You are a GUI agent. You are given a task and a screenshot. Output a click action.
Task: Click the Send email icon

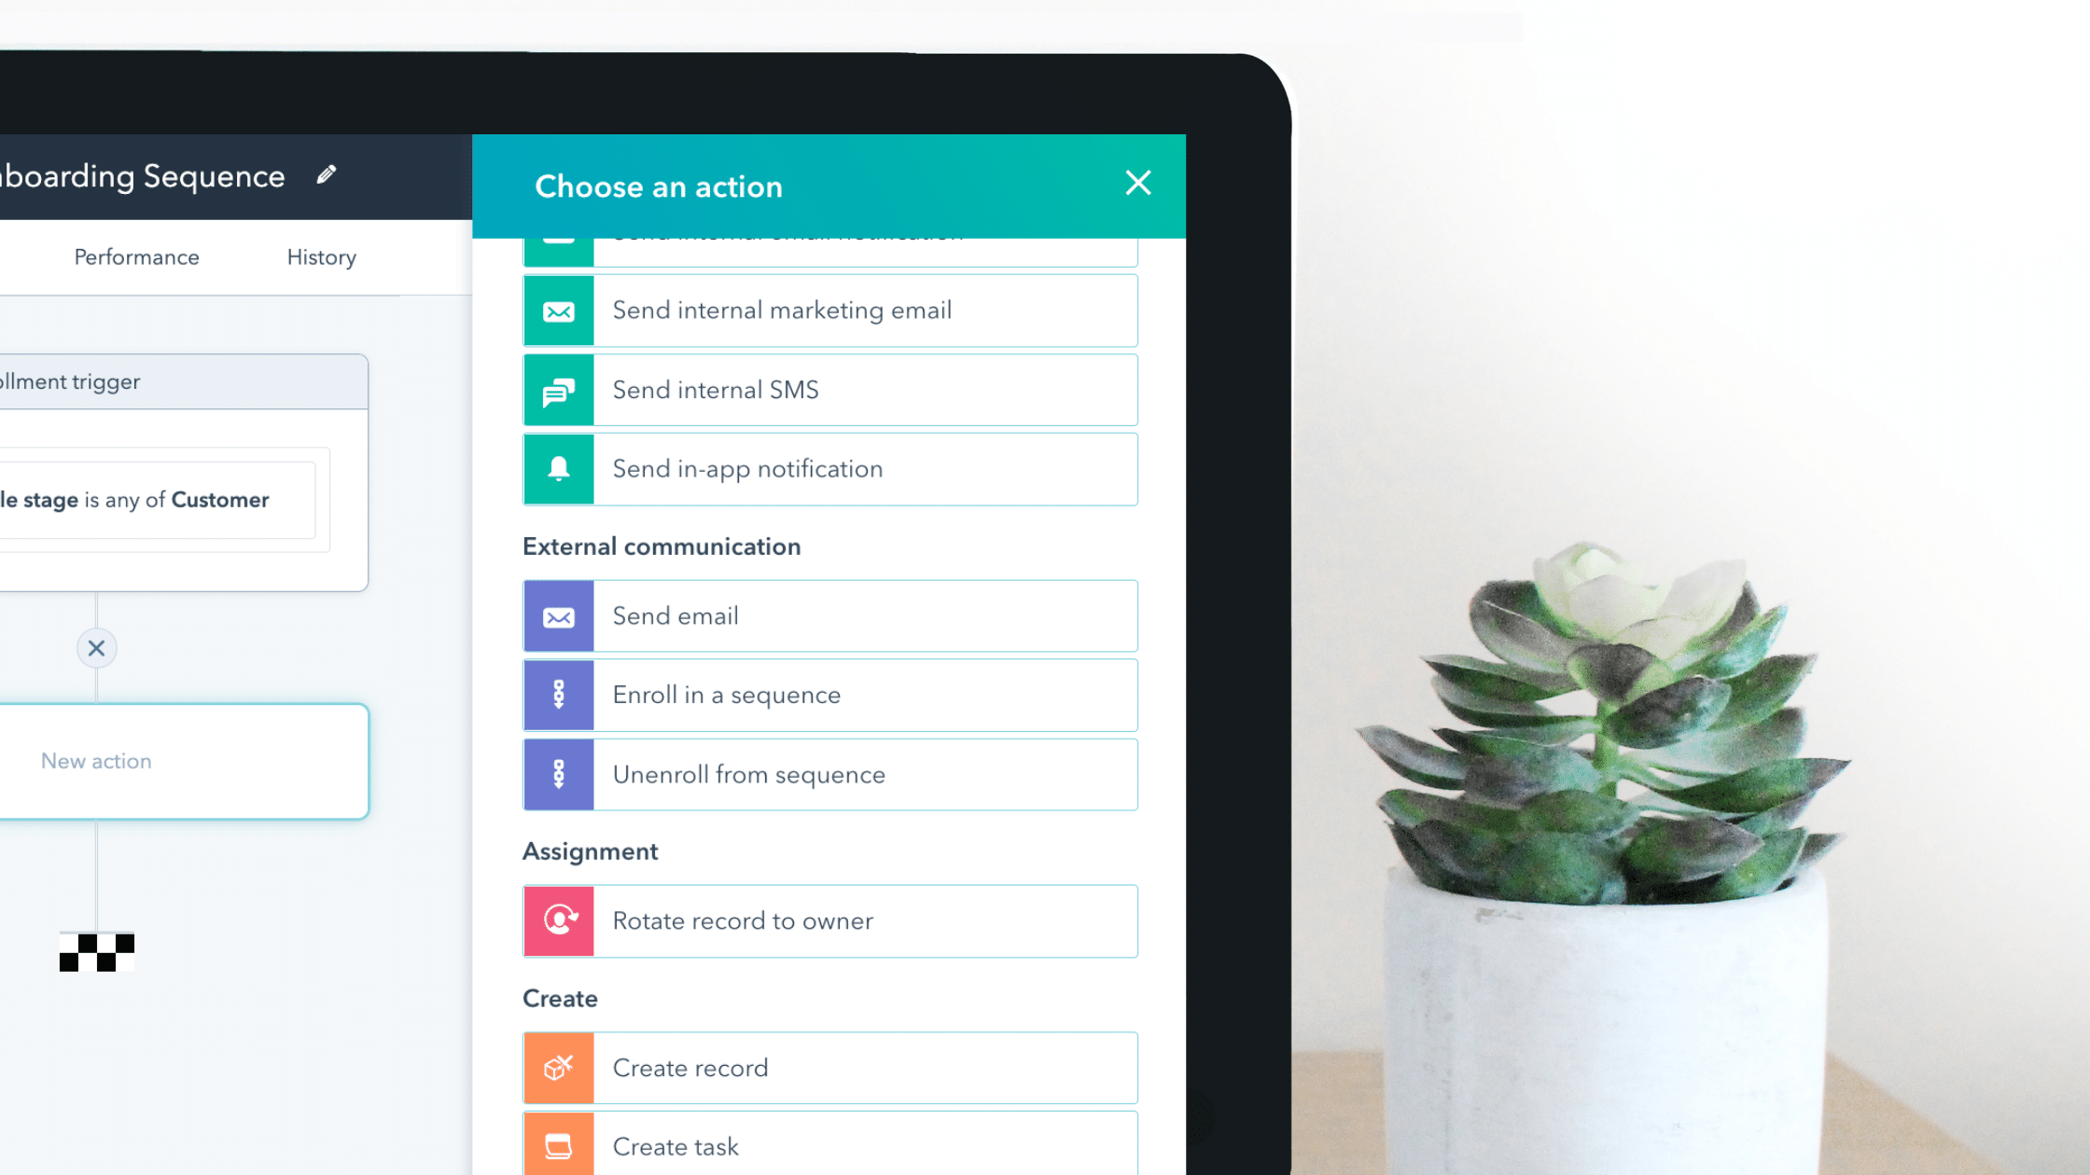pyautogui.click(x=558, y=615)
